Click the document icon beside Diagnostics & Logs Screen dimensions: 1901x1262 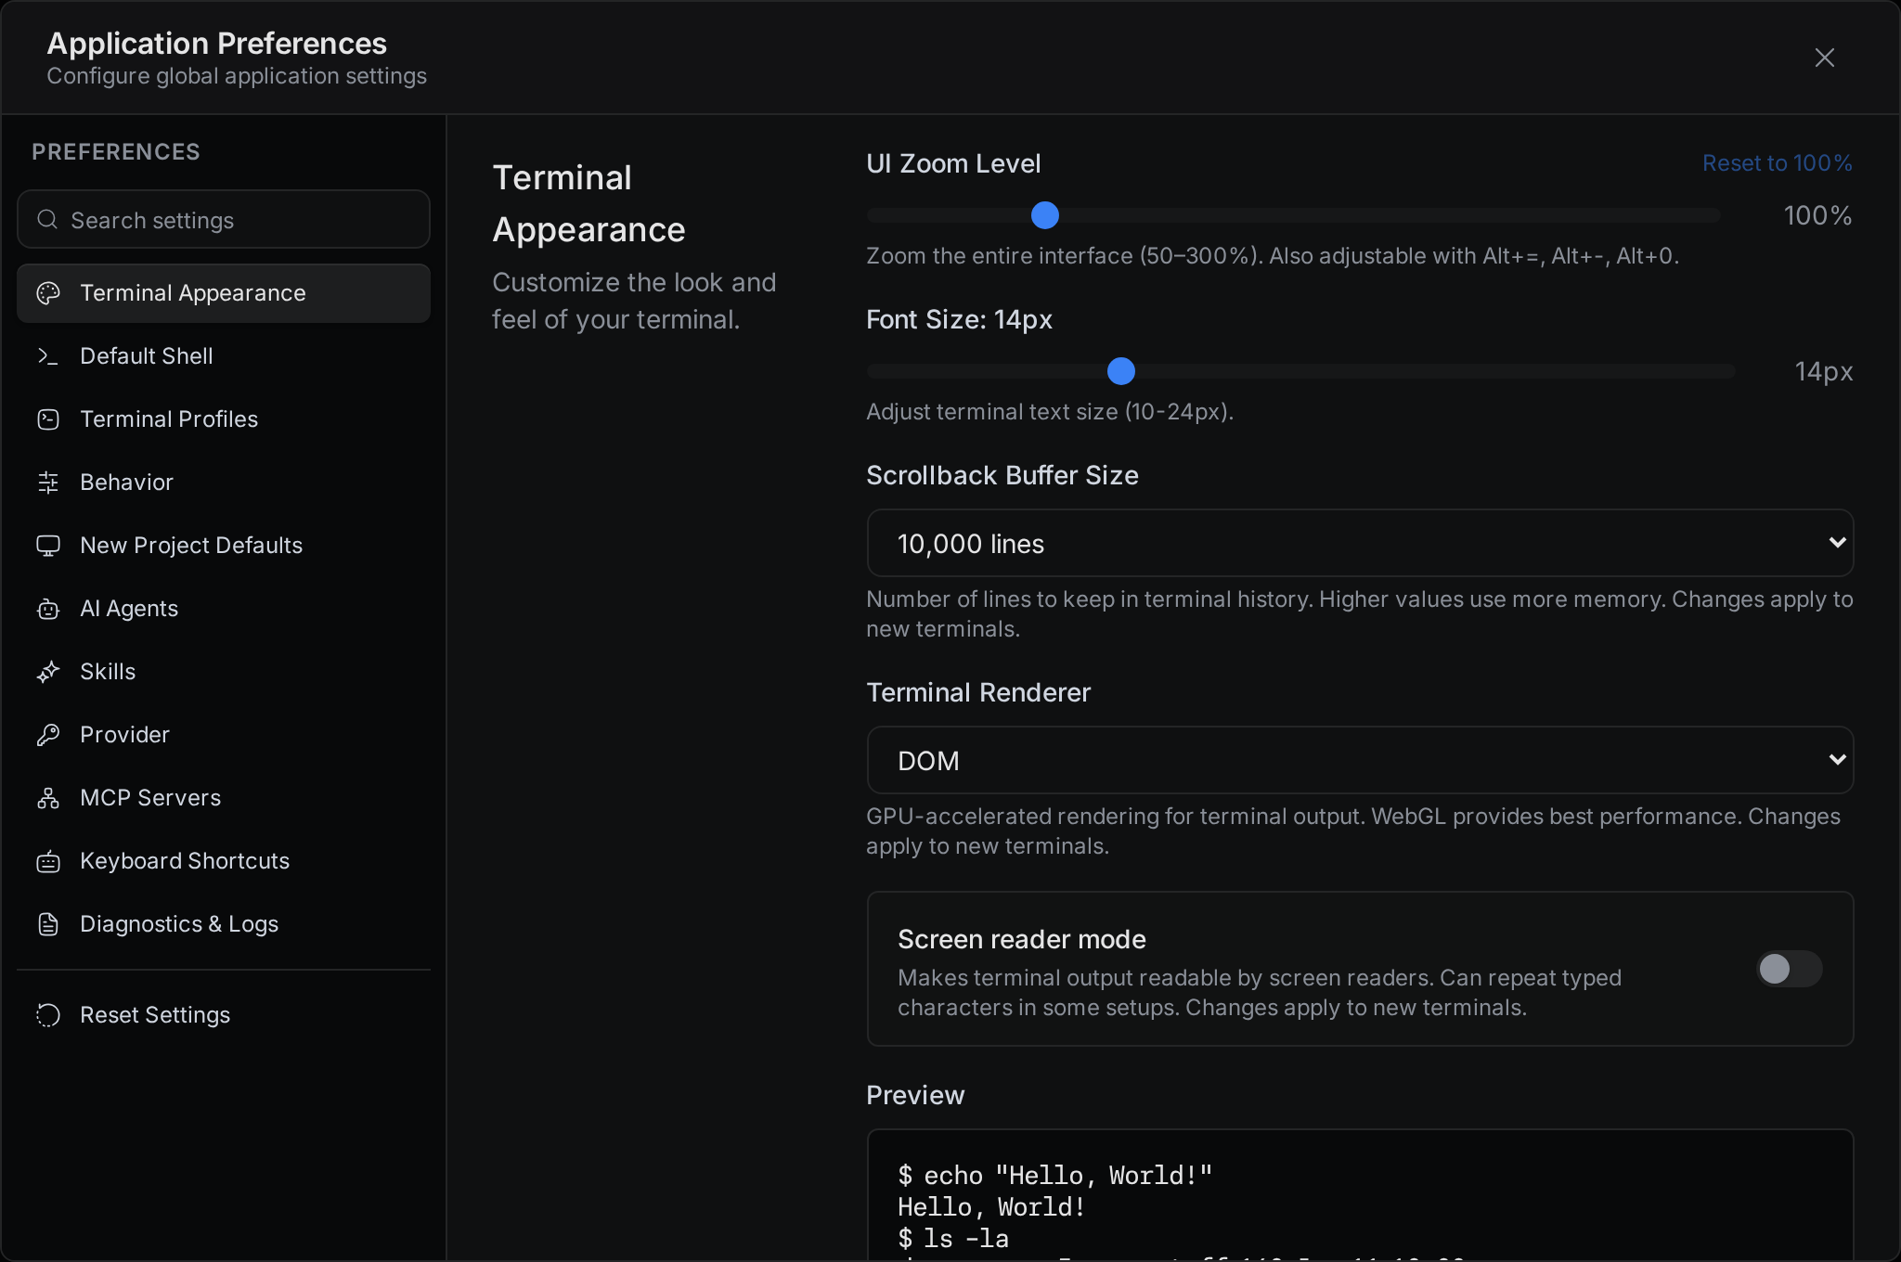[x=48, y=924]
